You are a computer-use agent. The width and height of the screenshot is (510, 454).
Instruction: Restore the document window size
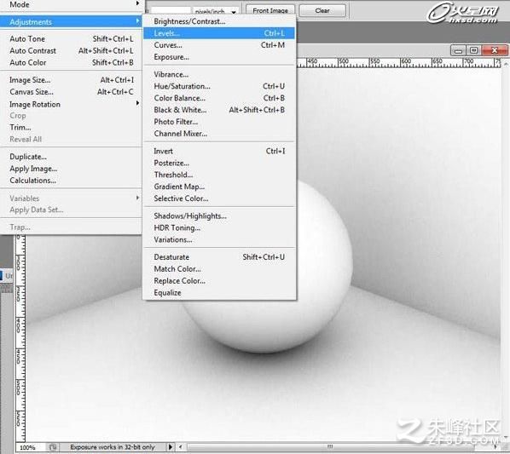(474, 50)
